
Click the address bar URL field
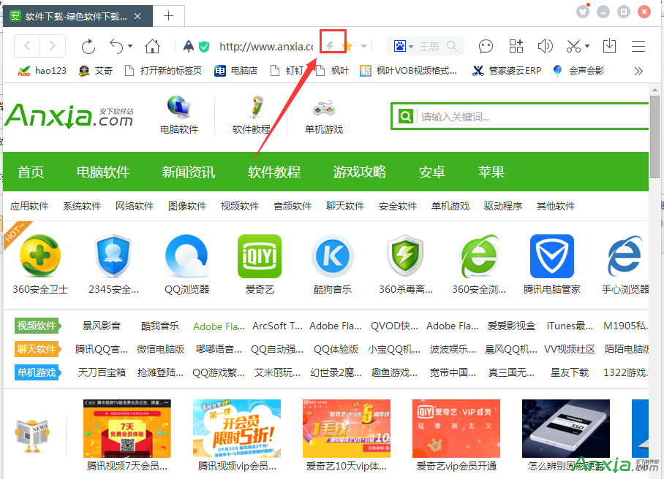(x=266, y=46)
